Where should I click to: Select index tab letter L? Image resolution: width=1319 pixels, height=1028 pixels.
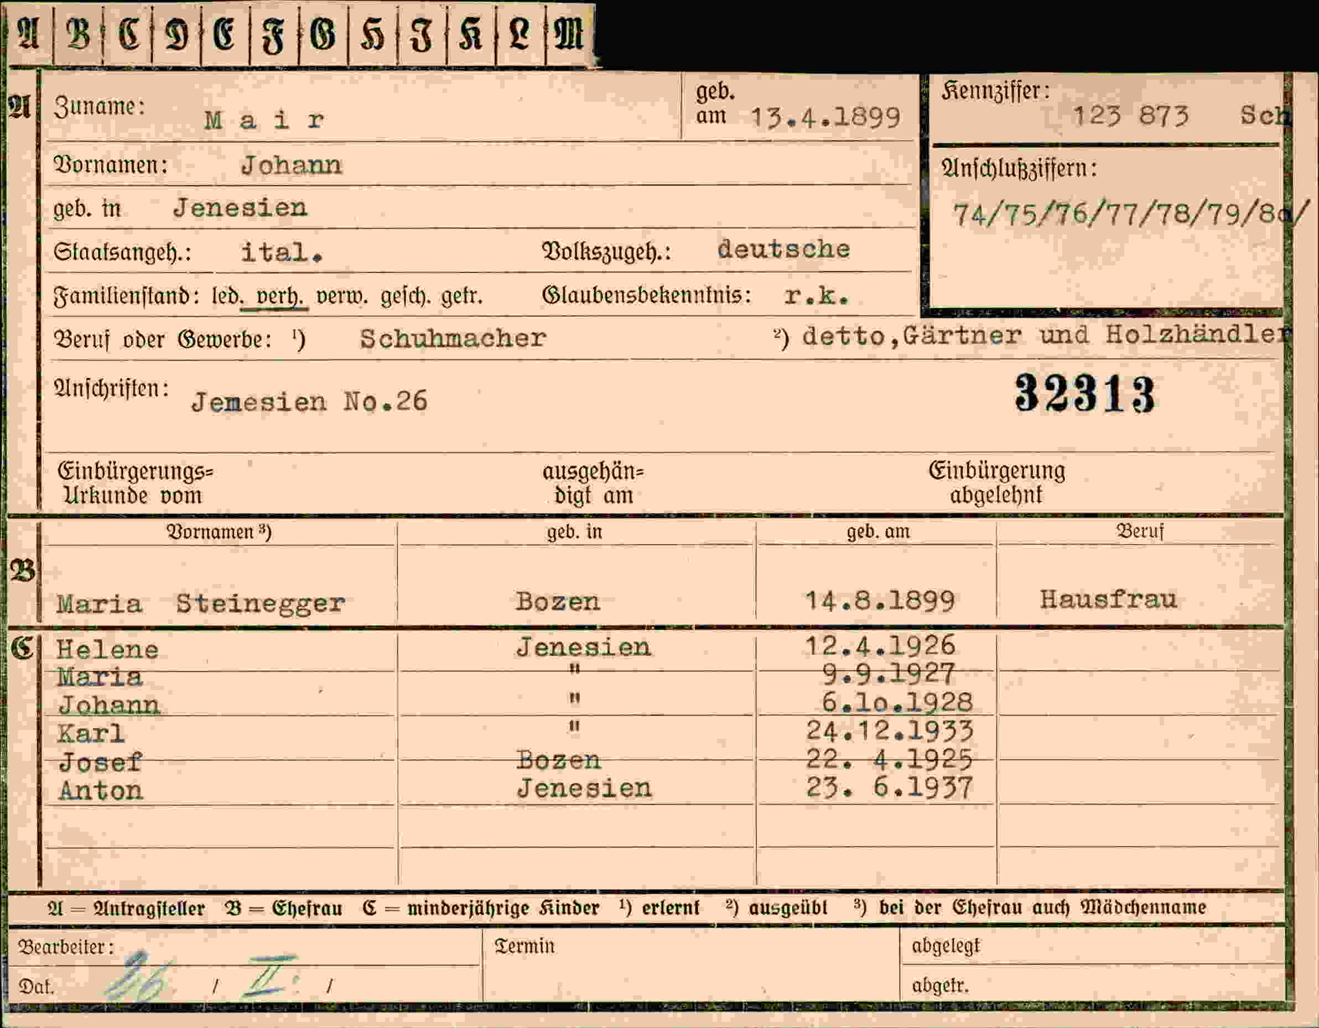[x=520, y=34]
